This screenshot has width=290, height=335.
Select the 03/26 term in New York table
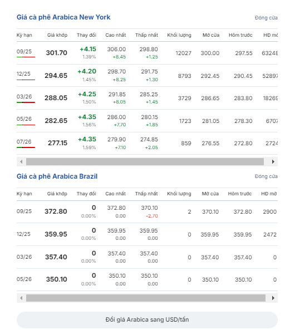coord(24,97)
